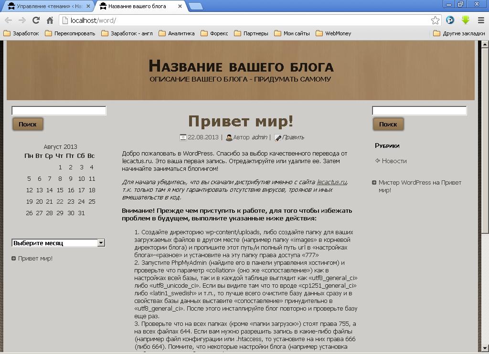
Task: Click the right sidebar search field
Action: click(419, 111)
